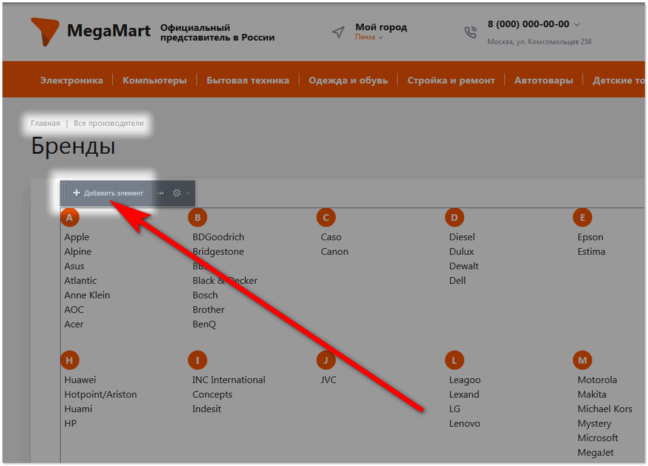Click the letter H circle badge
The width and height of the screenshot is (648, 466).
point(70,360)
